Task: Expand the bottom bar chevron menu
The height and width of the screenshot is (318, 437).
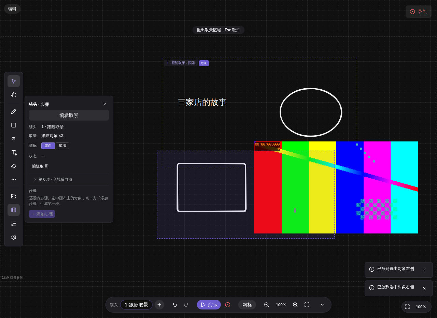Action: point(322,305)
